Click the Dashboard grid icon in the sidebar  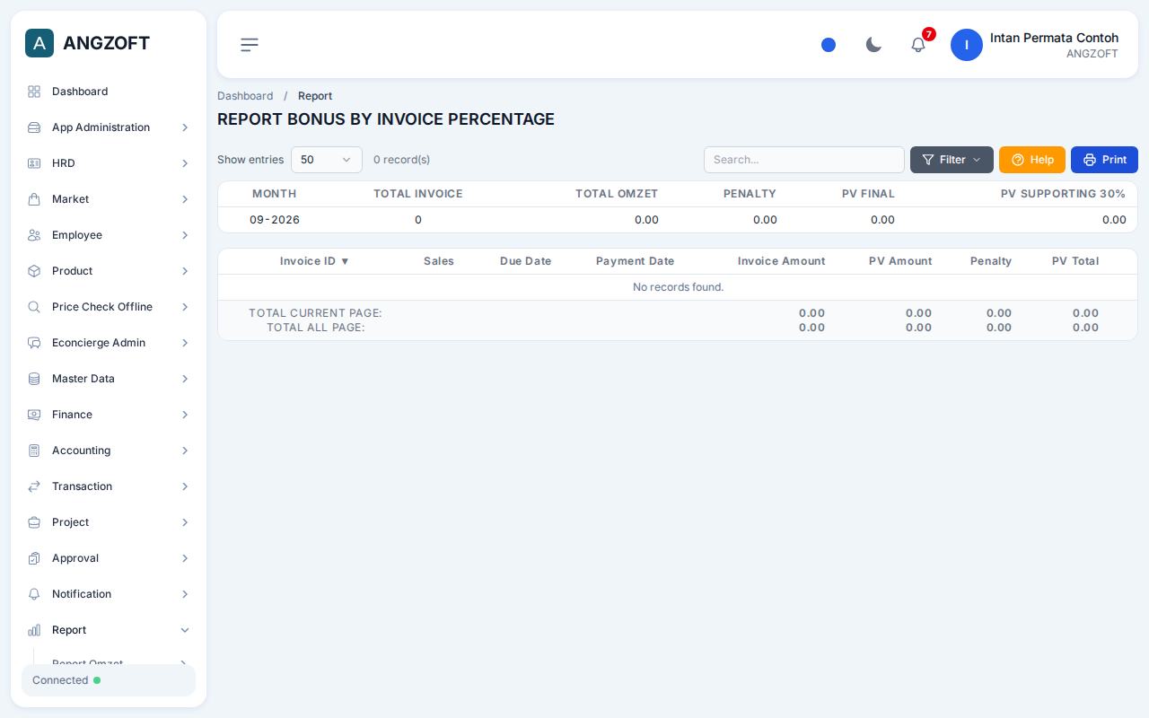point(34,92)
